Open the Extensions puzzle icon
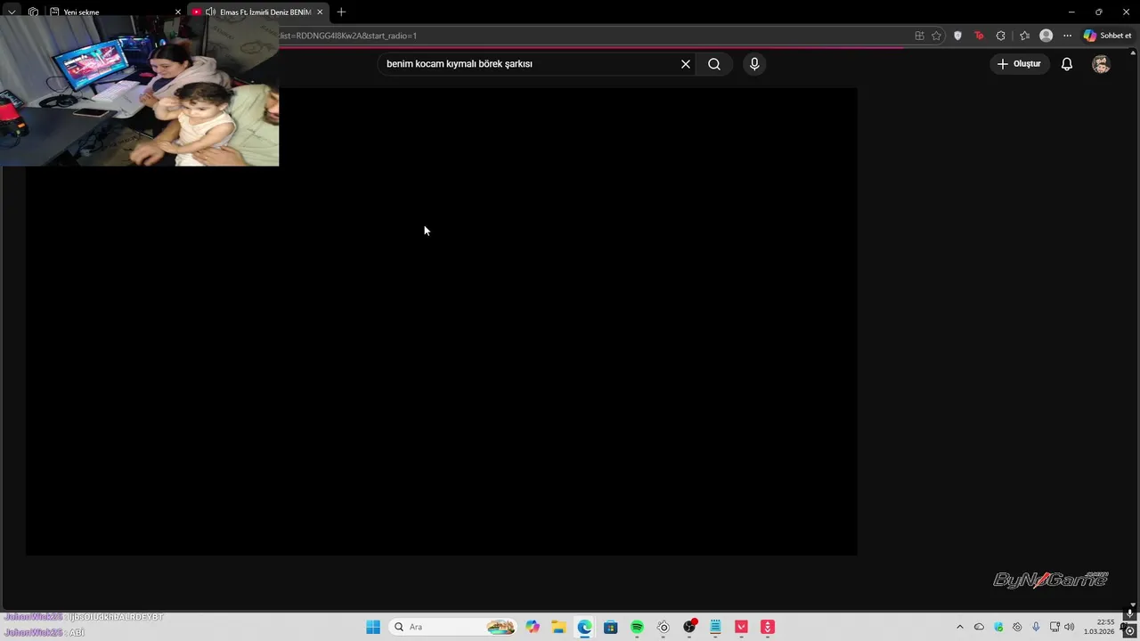 point(1001,36)
